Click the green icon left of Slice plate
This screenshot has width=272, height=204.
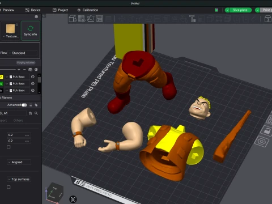click(216, 10)
